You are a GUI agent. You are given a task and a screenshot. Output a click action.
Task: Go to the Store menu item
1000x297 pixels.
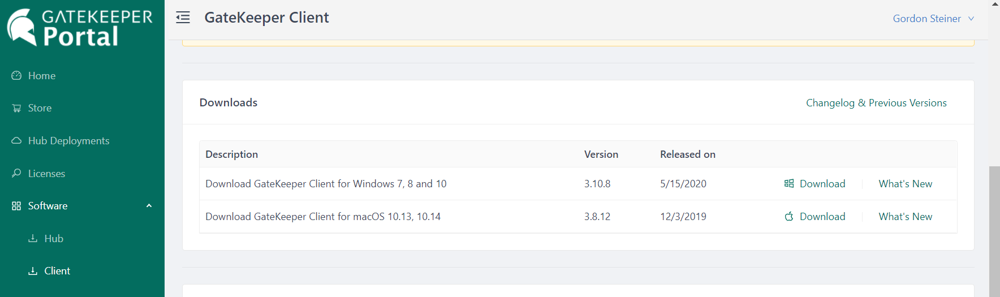(x=40, y=108)
